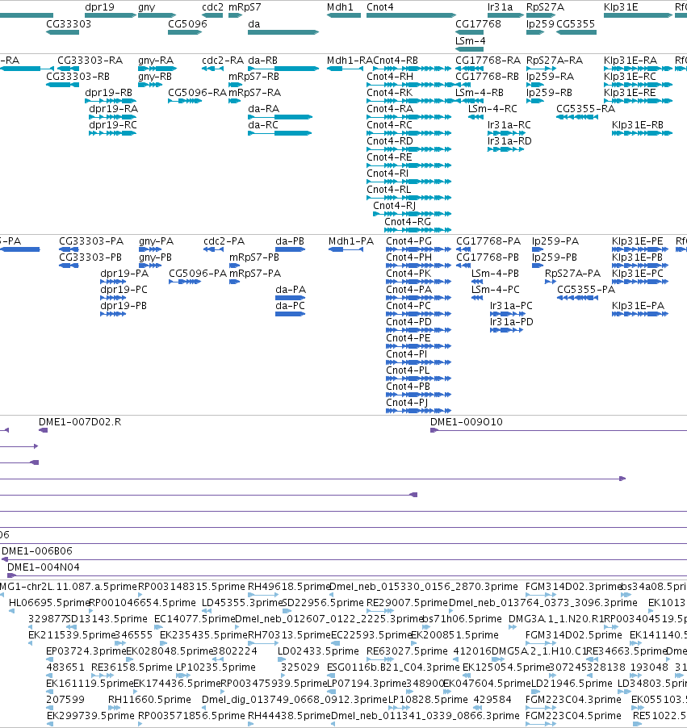This screenshot has height=728, width=687.
Task: Click the Cnot4-RL transcript label
Action: 389,190
